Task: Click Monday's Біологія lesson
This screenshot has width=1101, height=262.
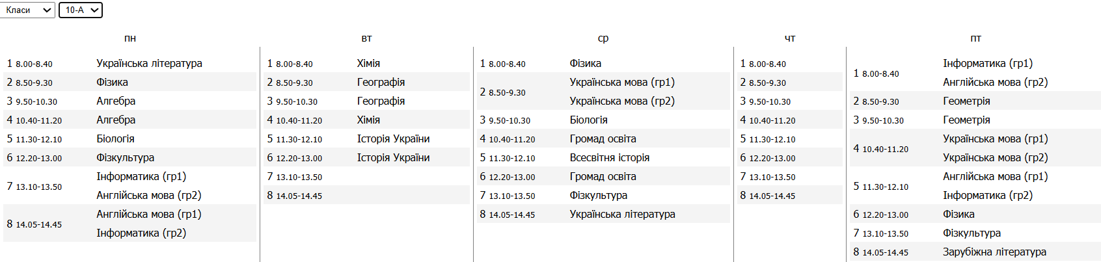Action: click(115, 139)
